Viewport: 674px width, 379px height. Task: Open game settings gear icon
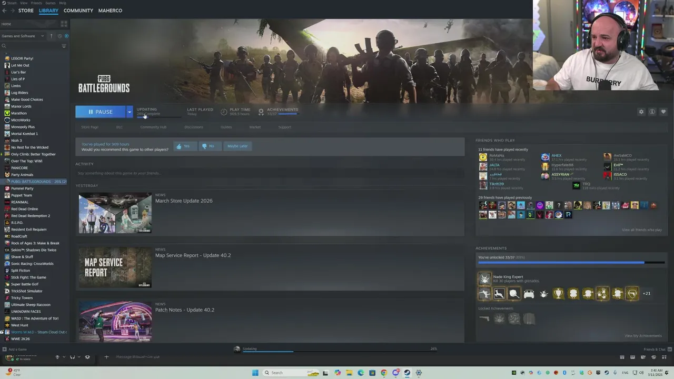click(641, 112)
